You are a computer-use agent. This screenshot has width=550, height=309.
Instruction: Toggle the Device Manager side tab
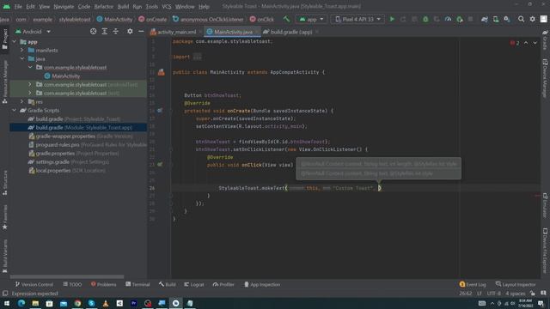coord(545,78)
